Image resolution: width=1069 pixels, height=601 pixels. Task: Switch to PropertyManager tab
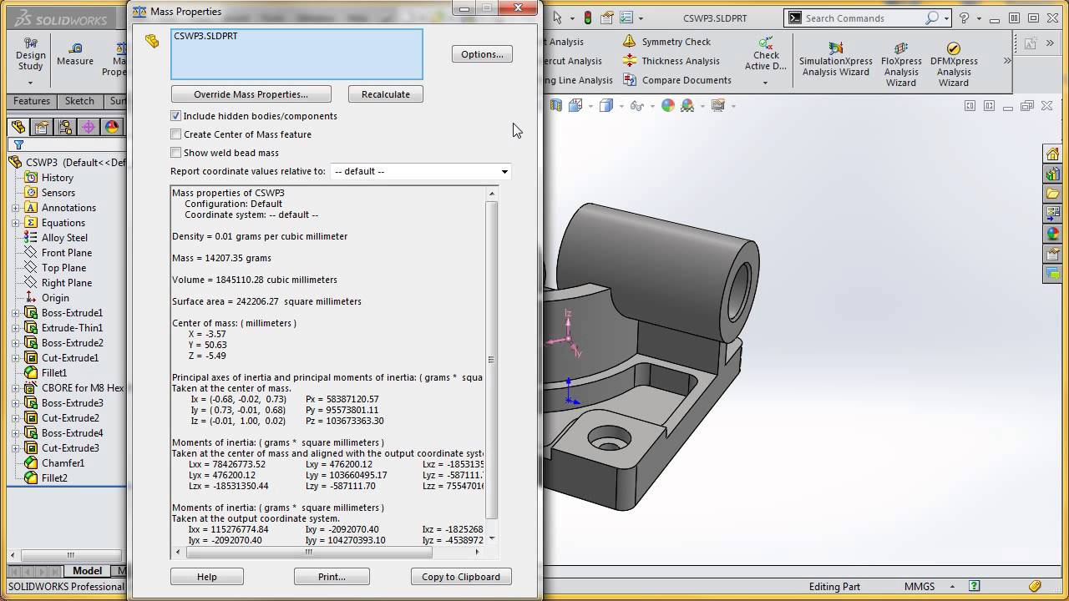click(41, 127)
